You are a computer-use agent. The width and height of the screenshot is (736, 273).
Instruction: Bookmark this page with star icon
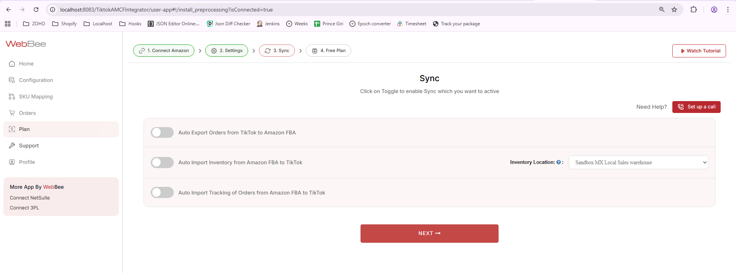[674, 10]
